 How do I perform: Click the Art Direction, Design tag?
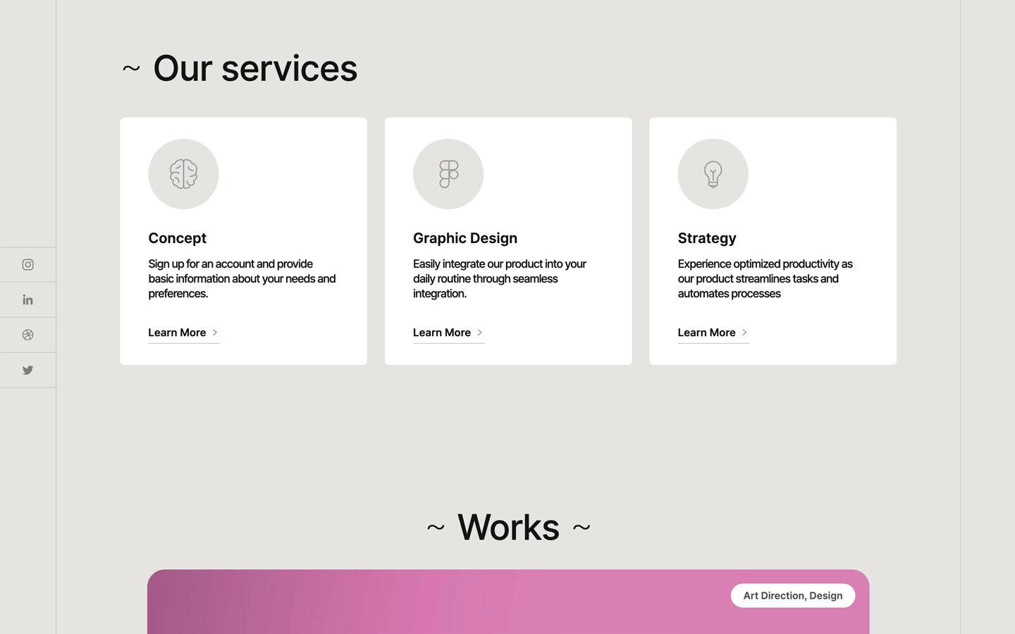point(792,595)
